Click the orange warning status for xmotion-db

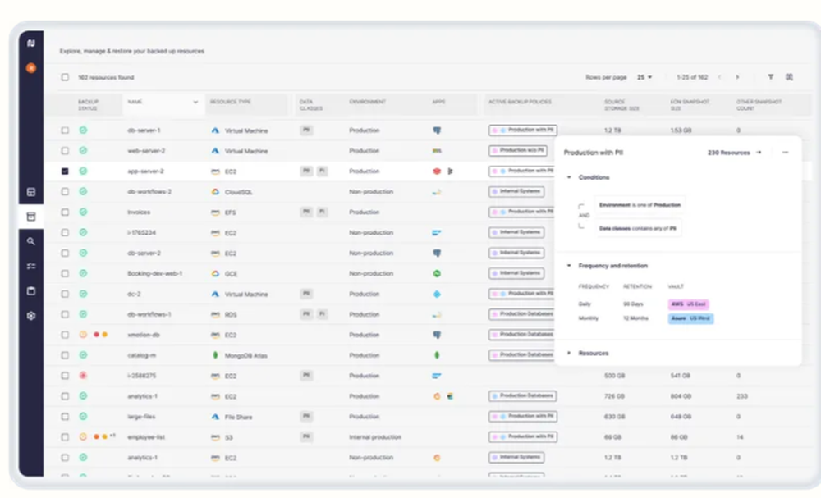[83, 335]
